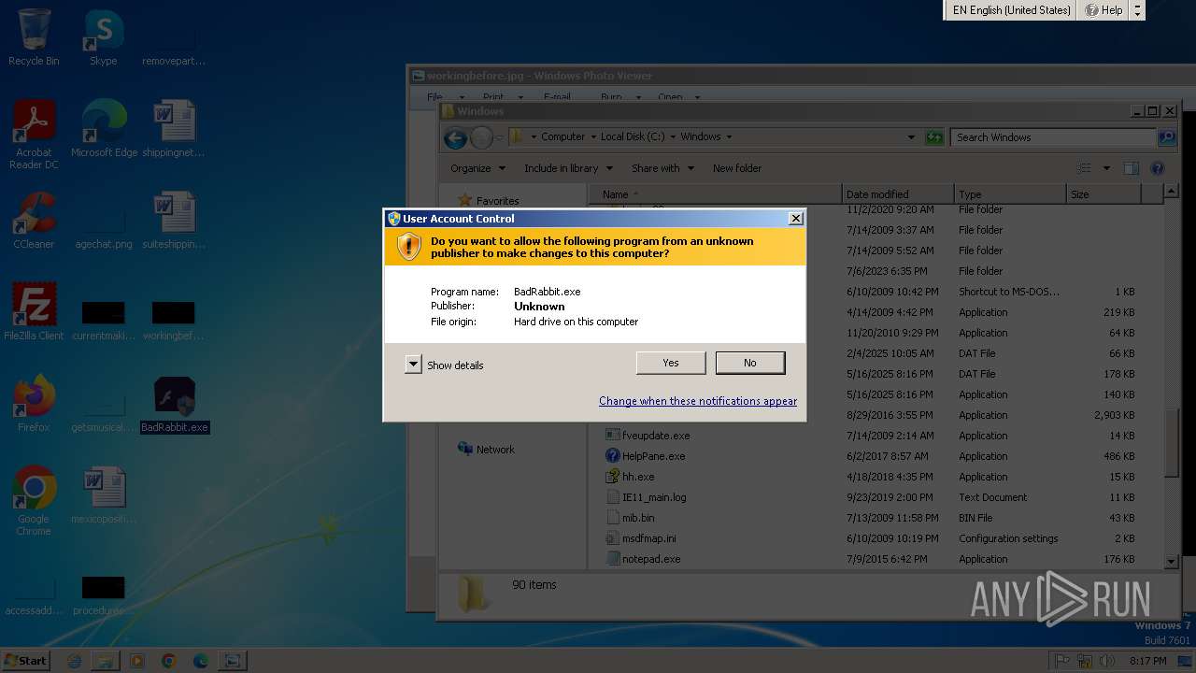Click No in User Account Control dialog
Image resolution: width=1196 pixels, height=673 pixels.
[749, 363]
